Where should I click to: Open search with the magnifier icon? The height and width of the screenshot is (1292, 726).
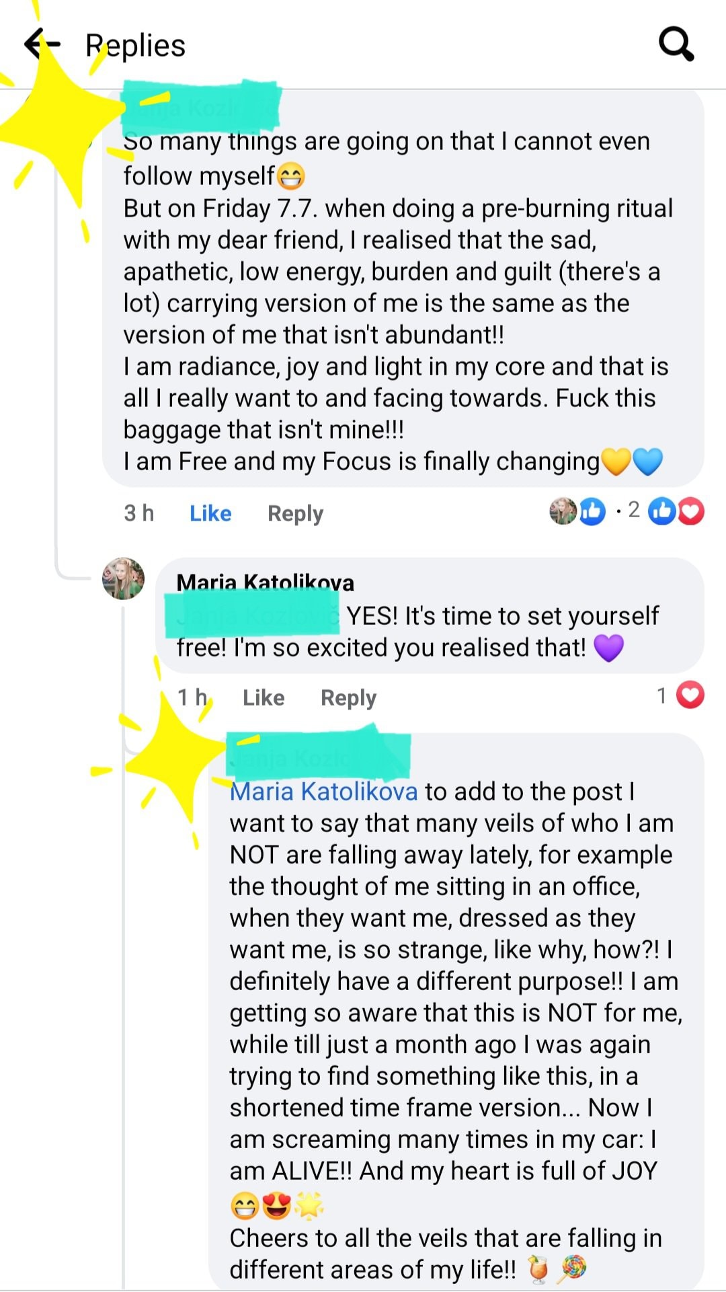pos(676,44)
